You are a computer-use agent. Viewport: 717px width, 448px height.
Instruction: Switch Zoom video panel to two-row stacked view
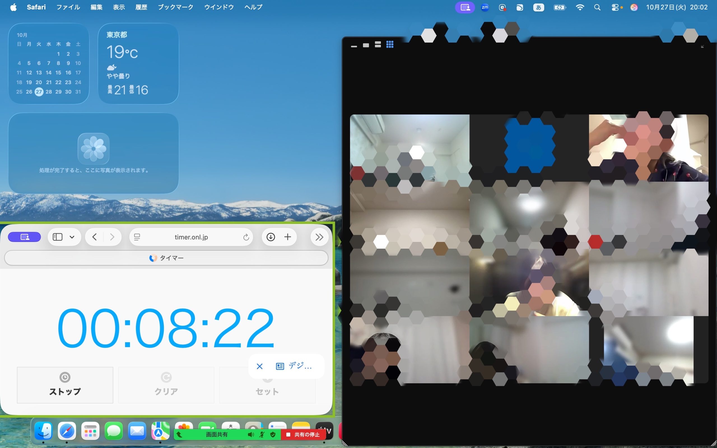(378, 45)
